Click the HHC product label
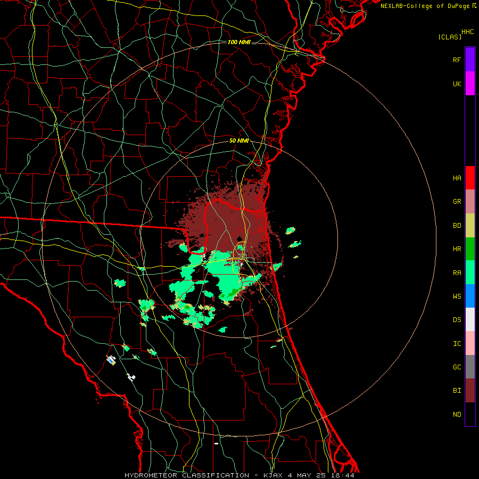This screenshot has width=479, height=479. tap(468, 32)
